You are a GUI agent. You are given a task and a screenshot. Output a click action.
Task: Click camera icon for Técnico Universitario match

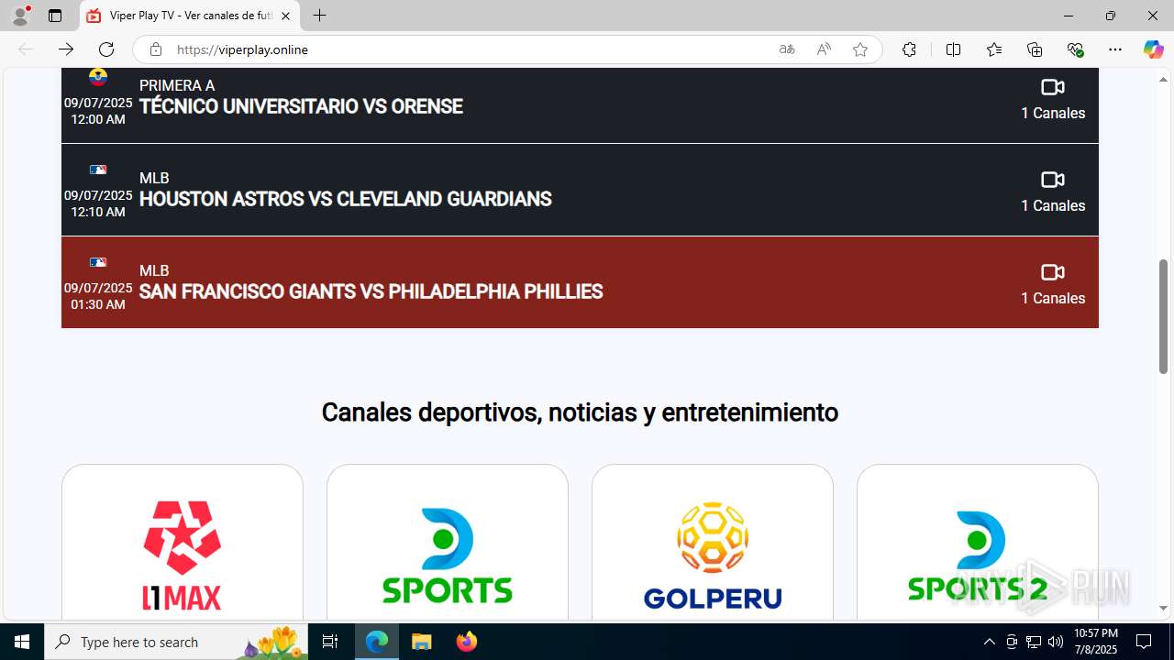pos(1053,87)
